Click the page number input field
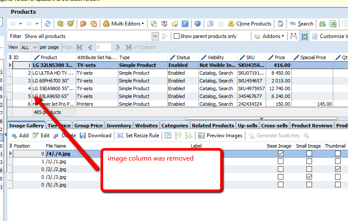The height and width of the screenshot is (221, 348). 104,47
